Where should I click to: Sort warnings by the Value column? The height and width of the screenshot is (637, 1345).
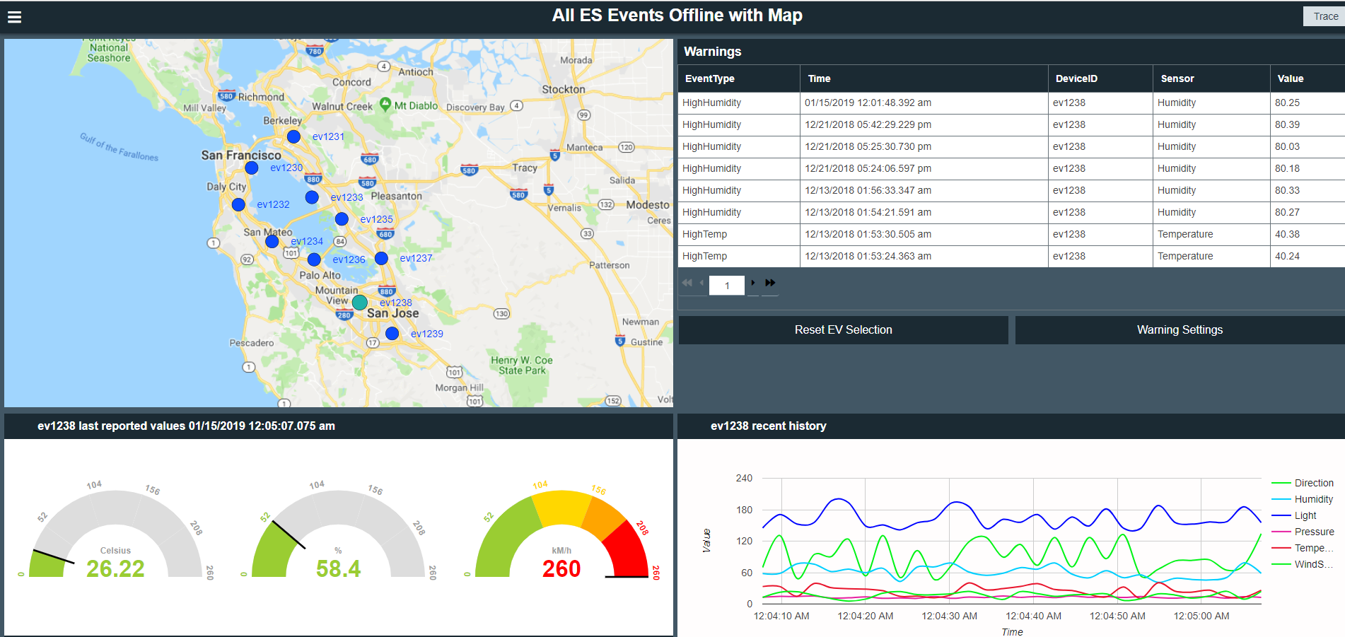1290,78
